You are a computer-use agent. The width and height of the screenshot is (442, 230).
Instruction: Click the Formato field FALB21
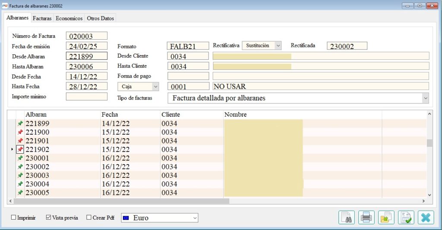click(188, 46)
